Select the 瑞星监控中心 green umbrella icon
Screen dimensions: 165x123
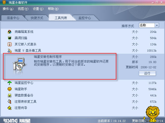(x=10, y=83)
